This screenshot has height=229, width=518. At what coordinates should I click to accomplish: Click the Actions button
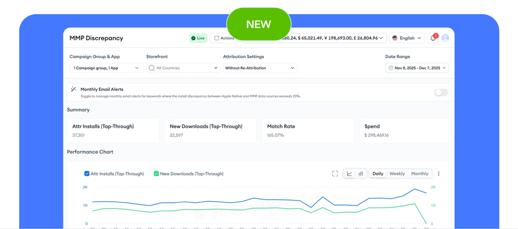click(x=222, y=38)
